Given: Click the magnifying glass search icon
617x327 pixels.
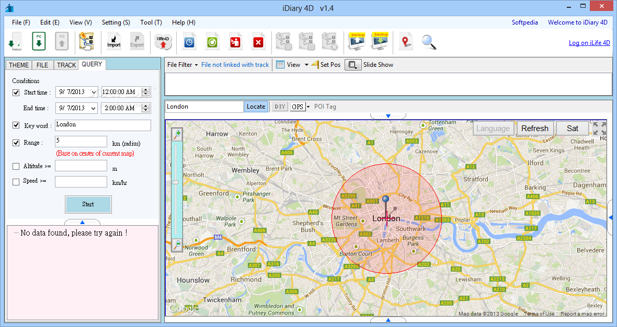Looking at the screenshot, I should 429,42.
